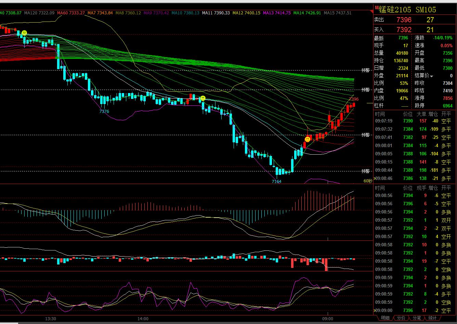Click the 买入 price 7392

[x=404, y=30]
